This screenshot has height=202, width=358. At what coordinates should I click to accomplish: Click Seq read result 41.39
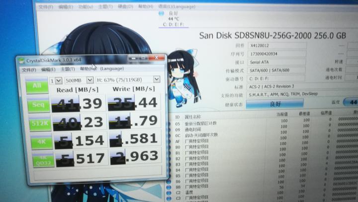point(79,104)
